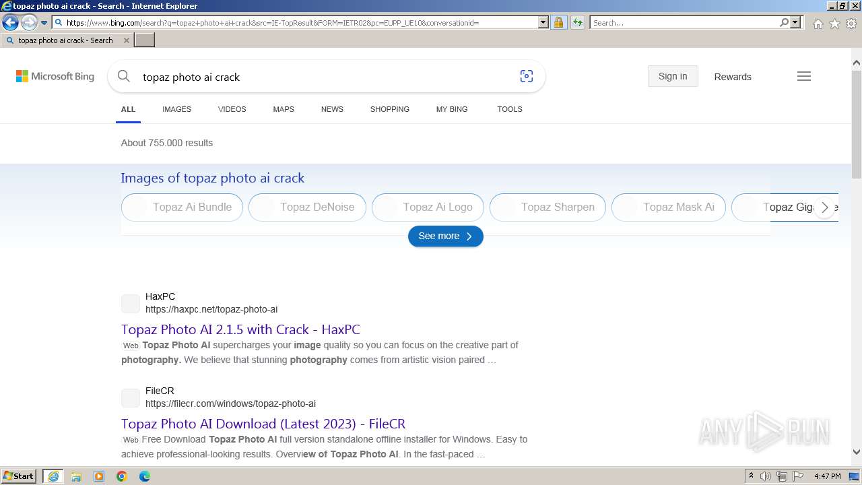Open Internet Explorer from the taskbar
This screenshot has width=862, height=485.
coord(53,476)
